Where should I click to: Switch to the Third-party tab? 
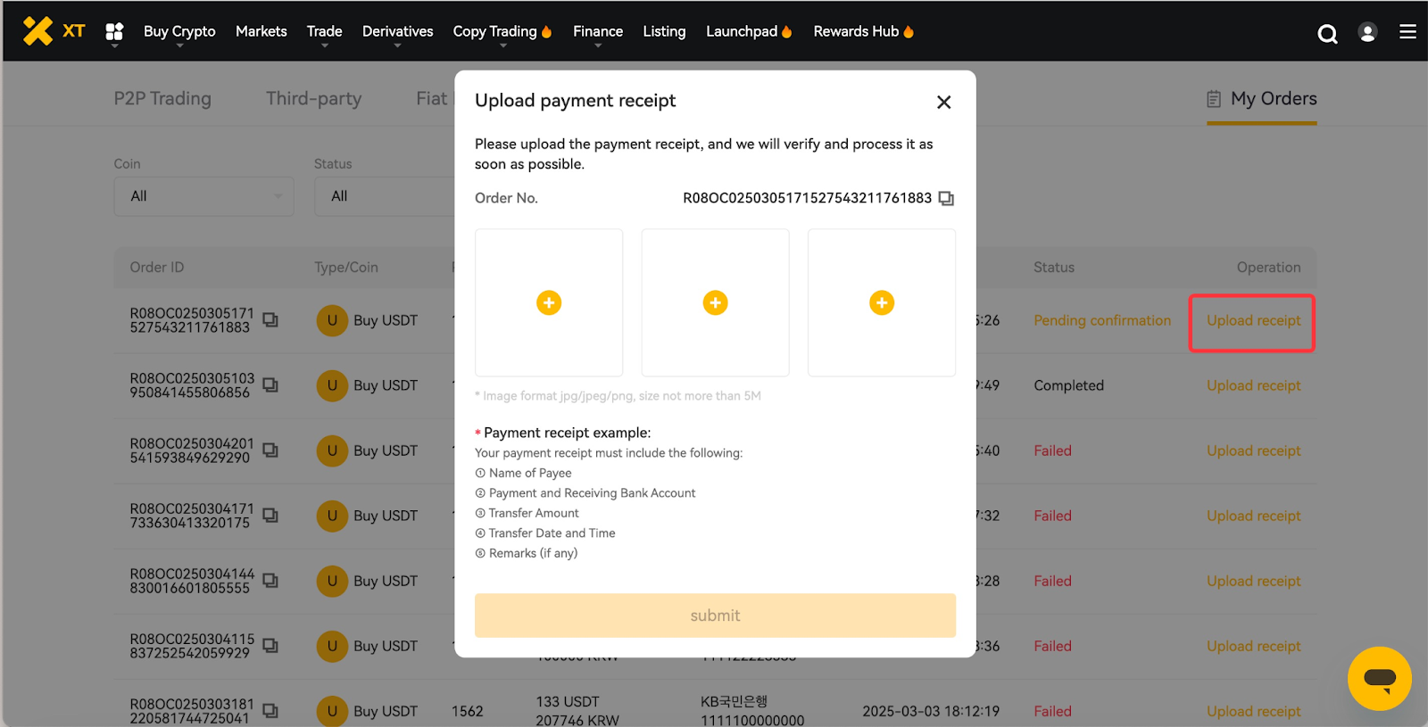click(x=313, y=99)
